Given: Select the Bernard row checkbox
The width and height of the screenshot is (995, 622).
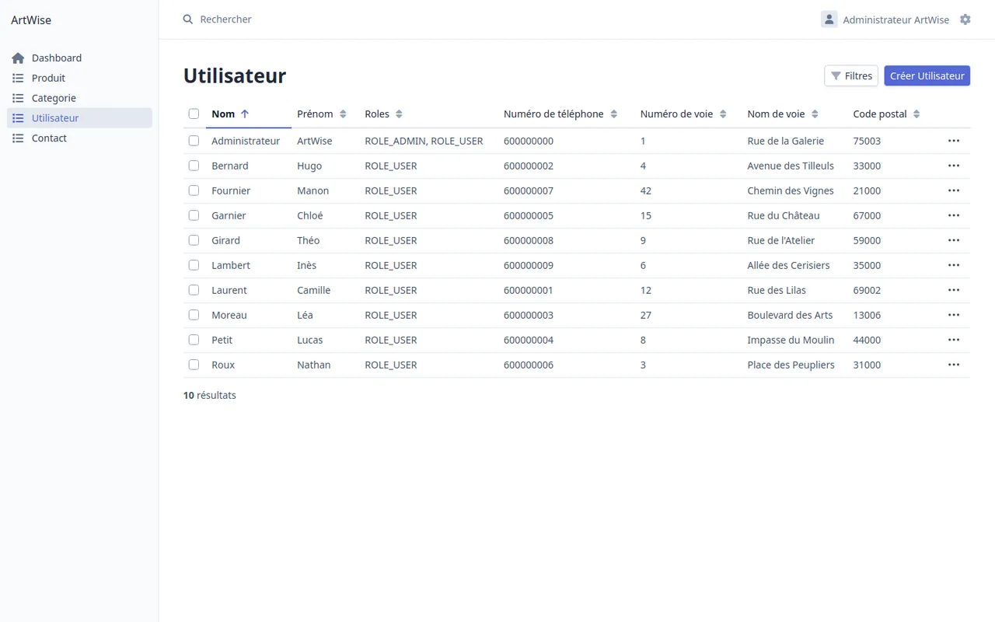Looking at the screenshot, I should (x=194, y=166).
